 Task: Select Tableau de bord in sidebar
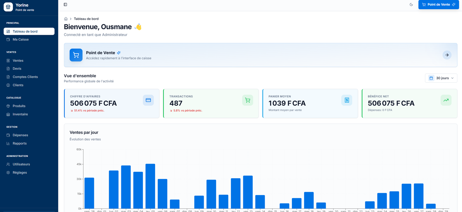click(x=25, y=31)
